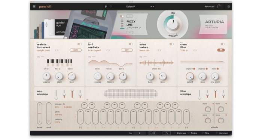Click the mod wheel slider
The image size is (262, 139).
click(x=49, y=113)
